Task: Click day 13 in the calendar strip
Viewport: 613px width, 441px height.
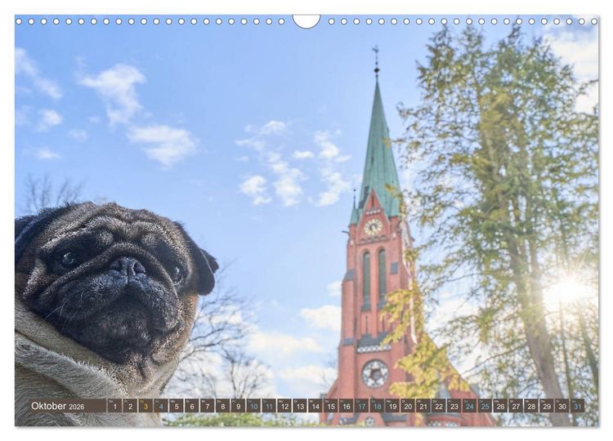Action: (300, 406)
